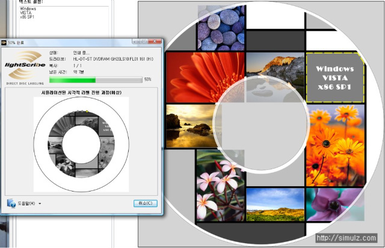Click the remaining time value text
Viewport: 385px width, 248px height.
[x=79, y=72]
